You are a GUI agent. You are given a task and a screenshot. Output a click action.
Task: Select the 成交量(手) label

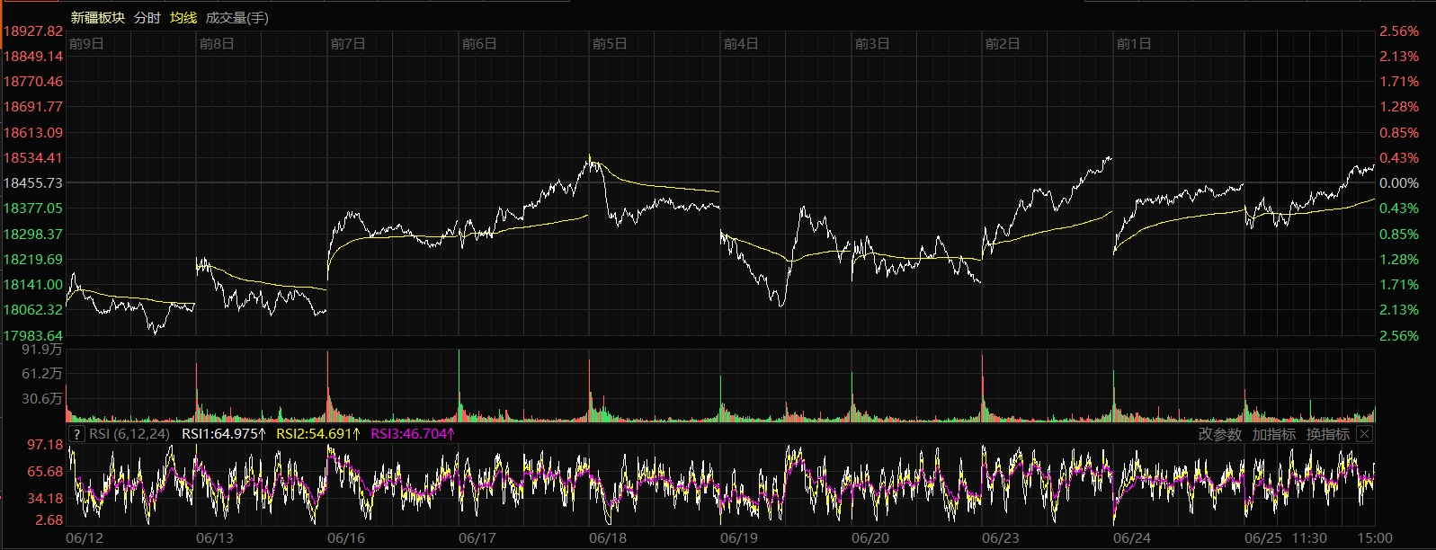[237, 17]
